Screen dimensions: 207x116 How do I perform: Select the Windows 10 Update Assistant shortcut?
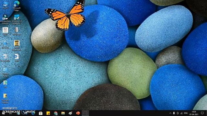click(x=16, y=19)
